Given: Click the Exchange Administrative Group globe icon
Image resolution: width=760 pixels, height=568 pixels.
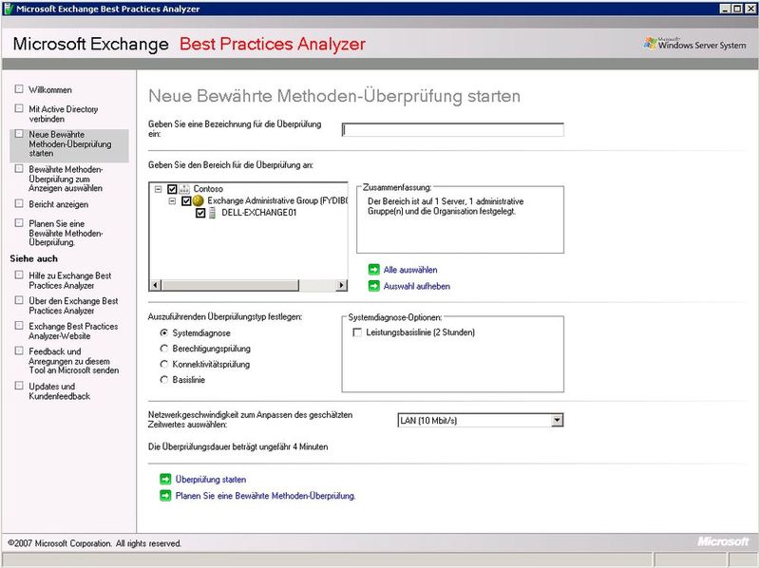Looking at the screenshot, I should (197, 199).
